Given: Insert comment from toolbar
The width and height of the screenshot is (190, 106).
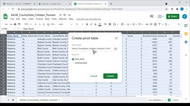Looking at the screenshot, I should 151,24.
